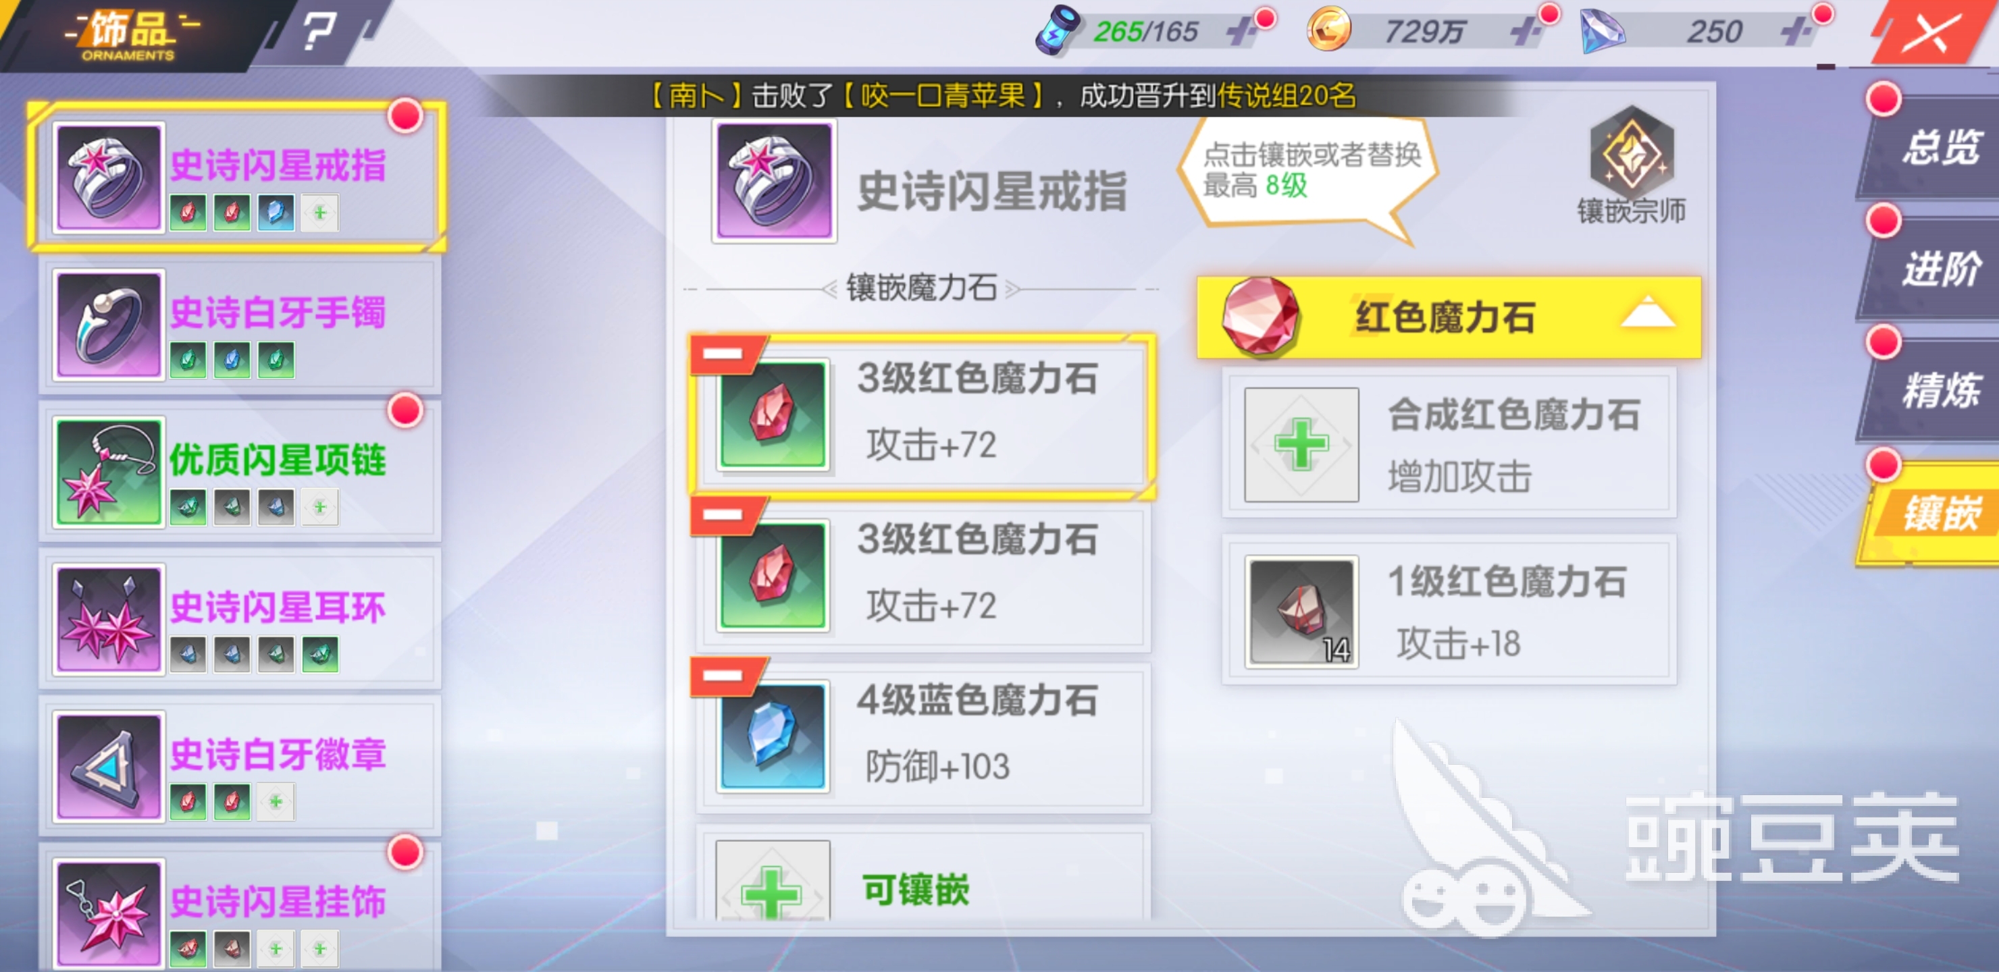Open the empty gem slot on 史诗白牙徽章
This screenshot has height=972, width=1999.
tap(276, 801)
